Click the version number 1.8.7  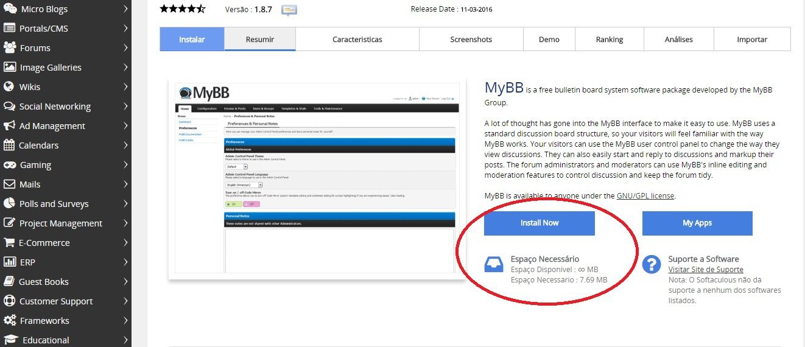coord(262,10)
